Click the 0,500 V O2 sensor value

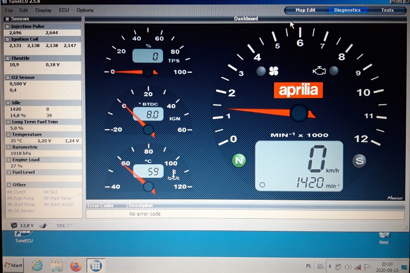[18, 84]
